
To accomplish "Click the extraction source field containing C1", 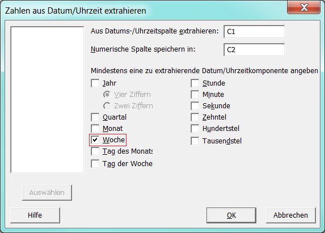I will pos(254,32).
